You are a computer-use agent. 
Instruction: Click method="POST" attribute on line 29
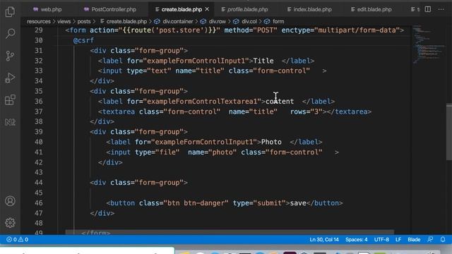pyautogui.click(x=251, y=30)
